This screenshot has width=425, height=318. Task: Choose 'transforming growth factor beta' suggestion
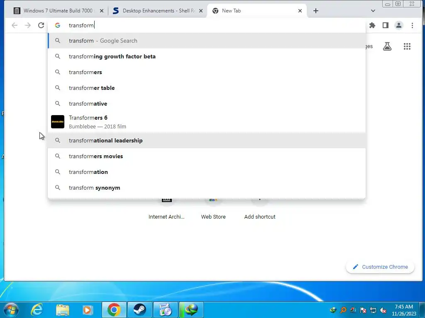pos(207,56)
